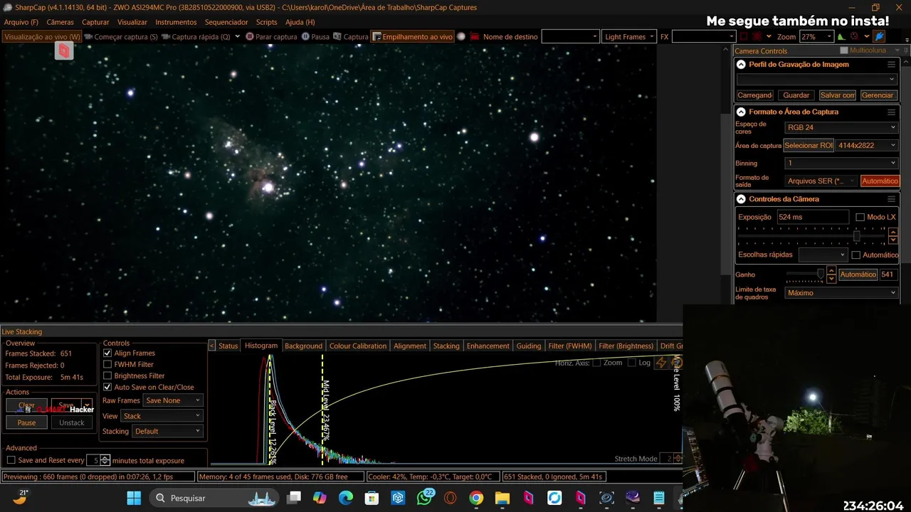This screenshot has width=911, height=512.
Task: Open the Perfil de Gravação panel hamburger menu
Action: click(891, 64)
